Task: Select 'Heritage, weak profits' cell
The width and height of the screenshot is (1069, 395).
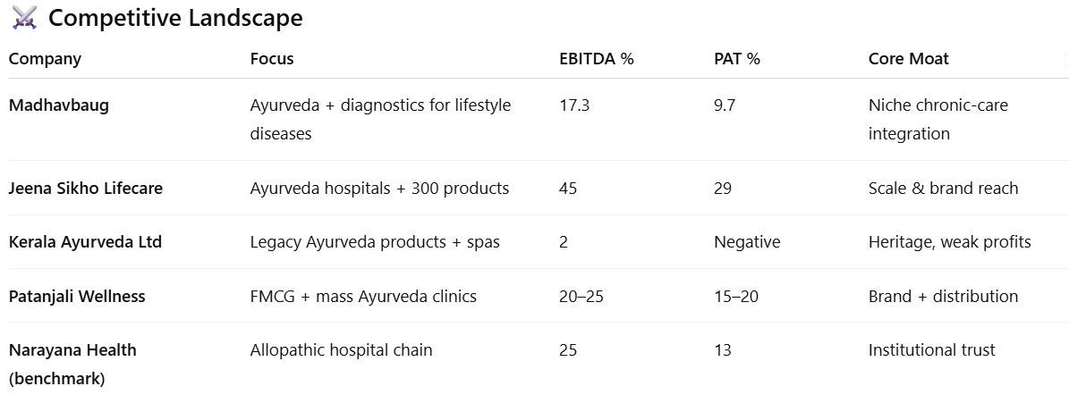Action: [x=949, y=242]
